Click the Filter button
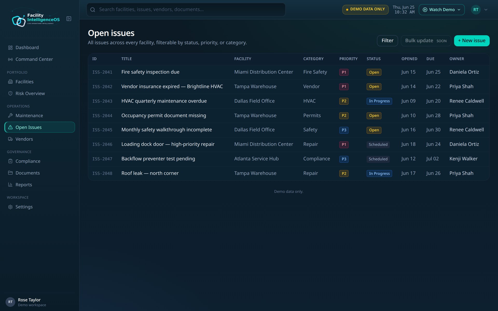498x311 pixels. (387, 41)
